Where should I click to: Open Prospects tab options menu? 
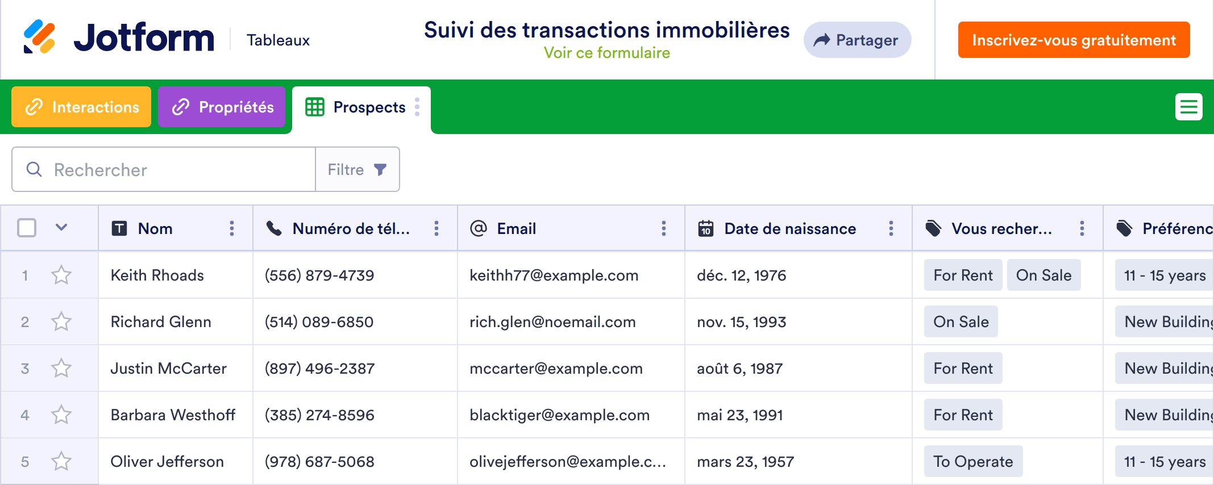[417, 107]
